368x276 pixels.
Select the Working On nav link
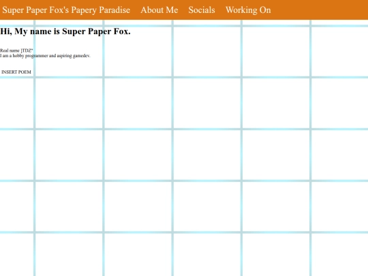[x=248, y=10]
